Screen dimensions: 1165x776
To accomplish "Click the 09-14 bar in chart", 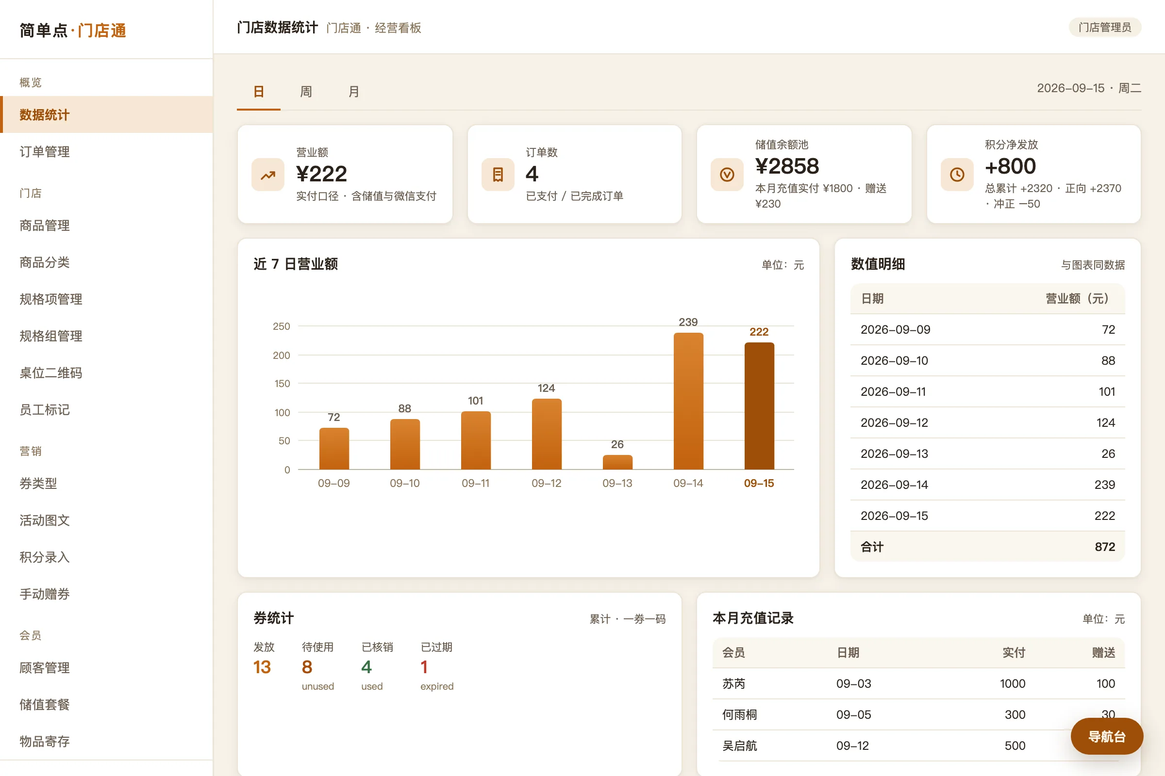I will 688,401.
